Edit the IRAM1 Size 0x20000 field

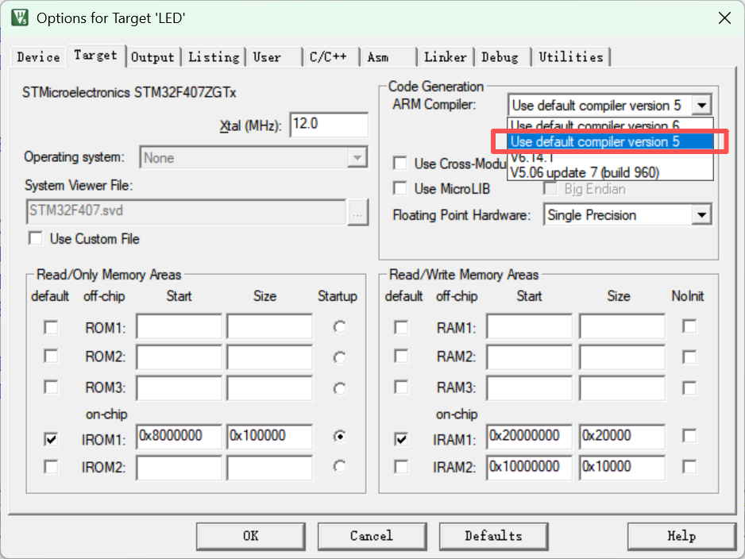[622, 437]
